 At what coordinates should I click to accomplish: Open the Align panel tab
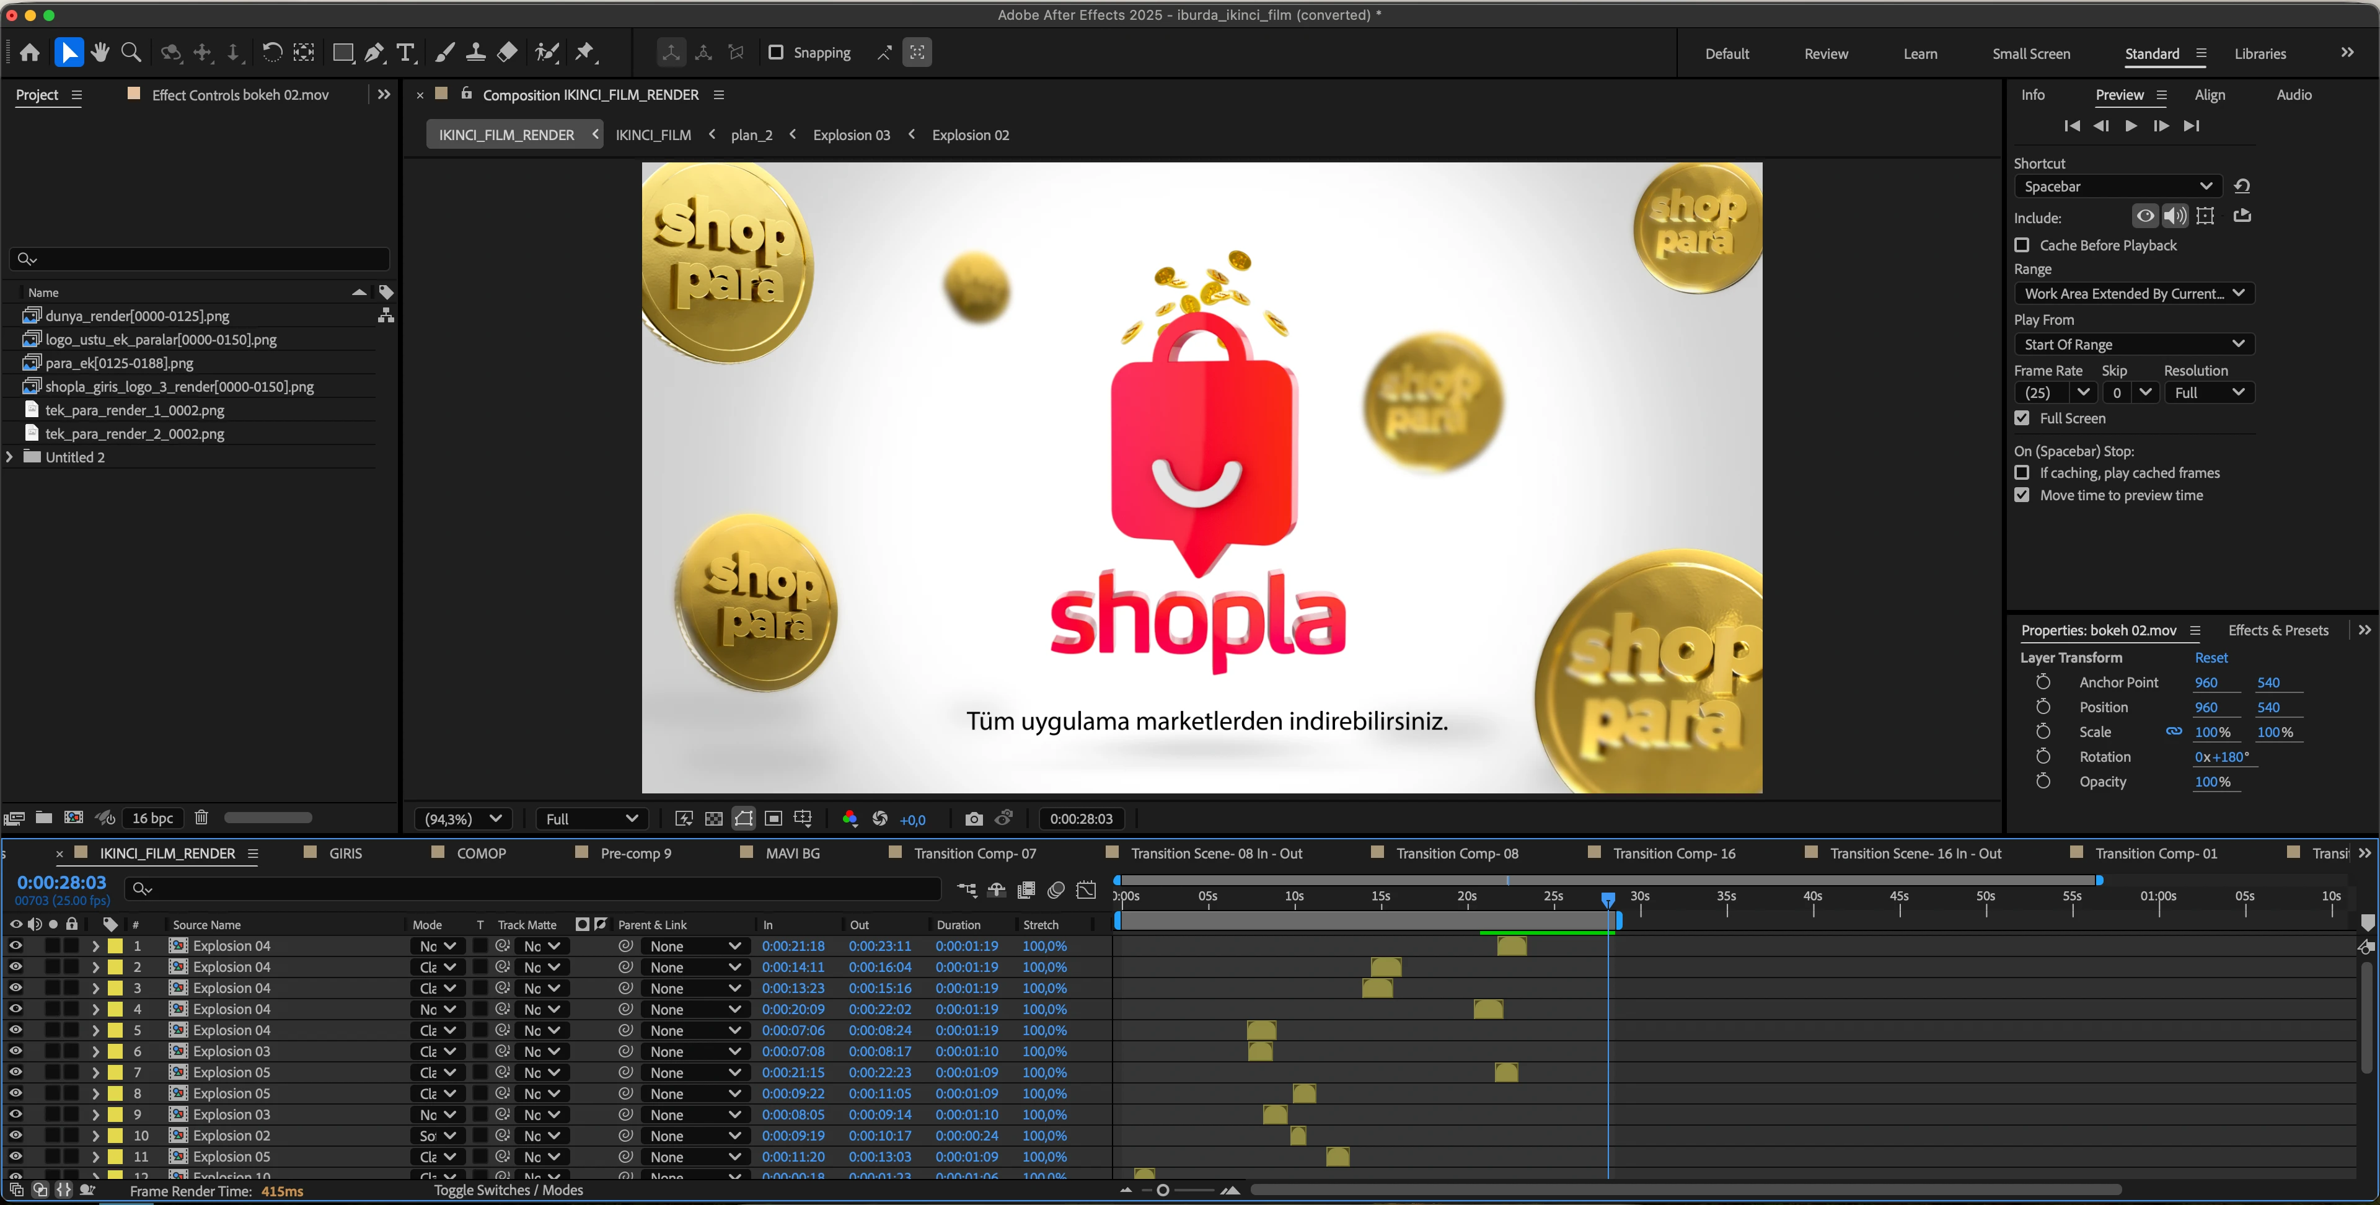(x=2209, y=95)
